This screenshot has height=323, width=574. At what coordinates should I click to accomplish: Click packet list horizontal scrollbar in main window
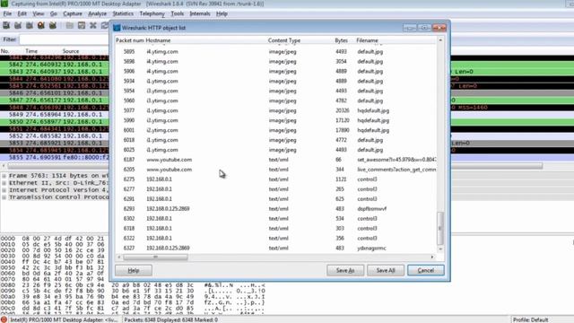274,166
